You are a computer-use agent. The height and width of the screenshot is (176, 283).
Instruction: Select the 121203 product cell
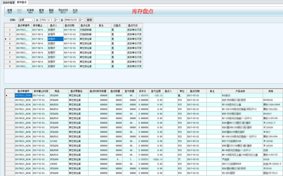point(59,141)
